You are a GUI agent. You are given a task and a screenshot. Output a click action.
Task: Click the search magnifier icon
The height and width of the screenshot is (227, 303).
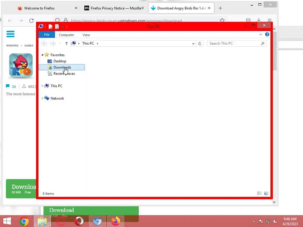pos(263,43)
